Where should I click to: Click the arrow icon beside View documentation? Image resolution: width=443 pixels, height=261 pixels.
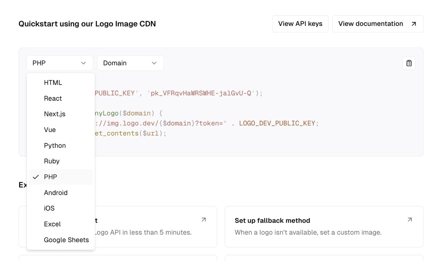pos(414,24)
